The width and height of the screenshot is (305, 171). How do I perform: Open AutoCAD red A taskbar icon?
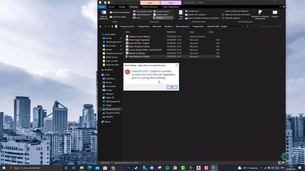(x=198, y=168)
